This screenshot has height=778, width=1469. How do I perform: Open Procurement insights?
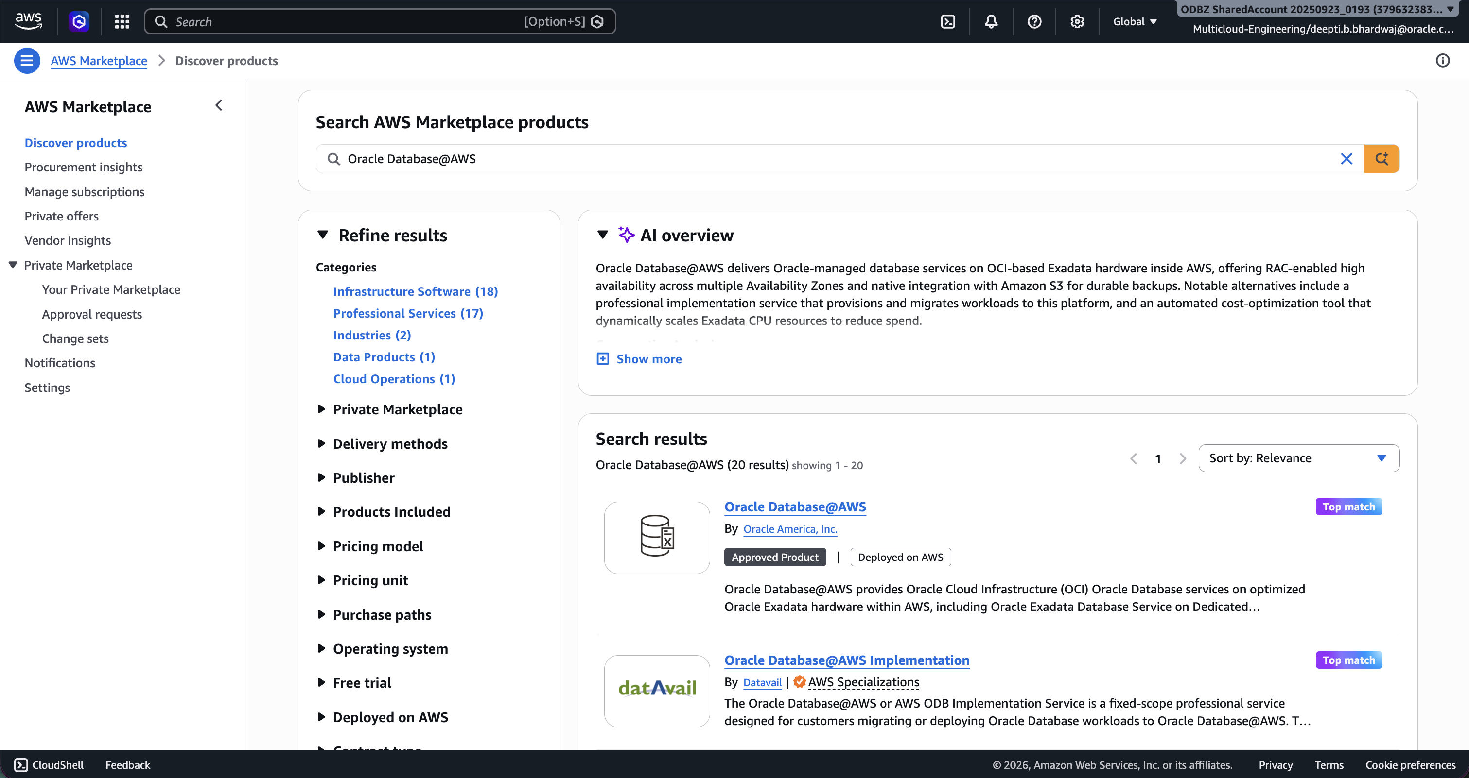click(x=83, y=167)
